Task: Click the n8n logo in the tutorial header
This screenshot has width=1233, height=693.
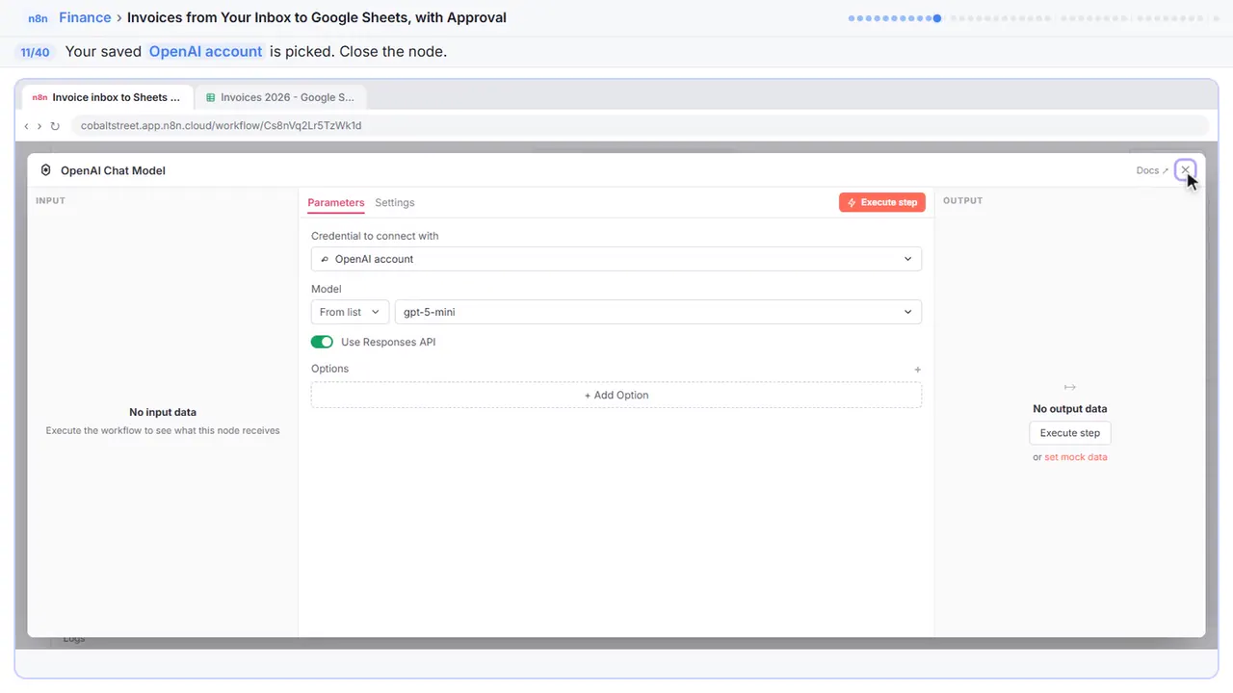Action: coord(38,18)
